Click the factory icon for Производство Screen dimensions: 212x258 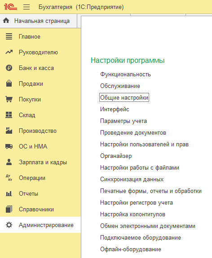(x=9, y=131)
